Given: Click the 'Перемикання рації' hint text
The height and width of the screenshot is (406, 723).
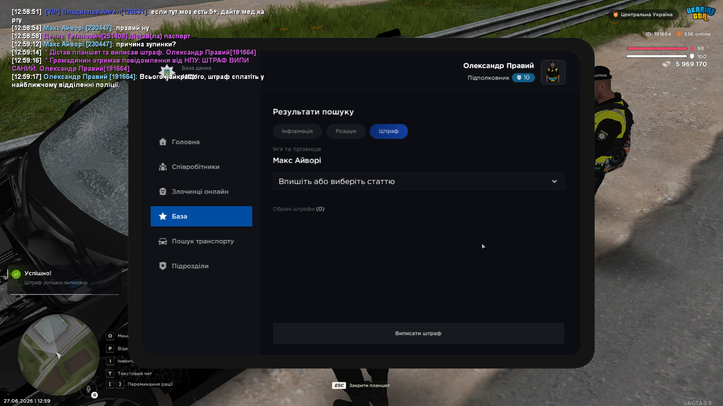Looking at the screenshot, I should pyautogui.click(x=150, y=385).
